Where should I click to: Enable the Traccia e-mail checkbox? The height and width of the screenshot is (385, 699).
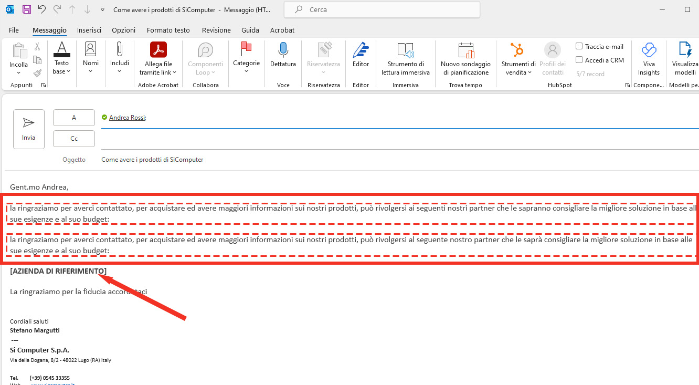coord(579,46)
